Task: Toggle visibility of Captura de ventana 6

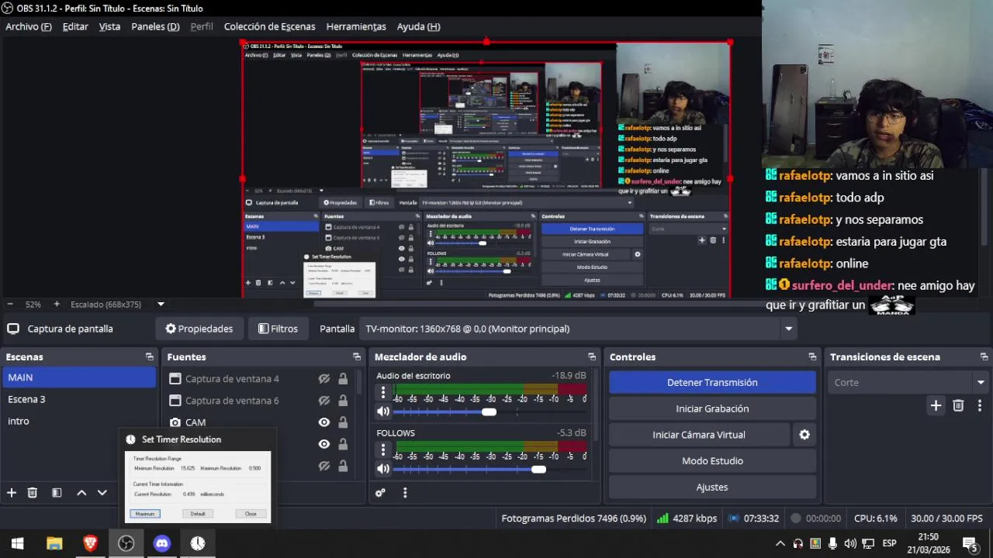Action: point(324,401)
